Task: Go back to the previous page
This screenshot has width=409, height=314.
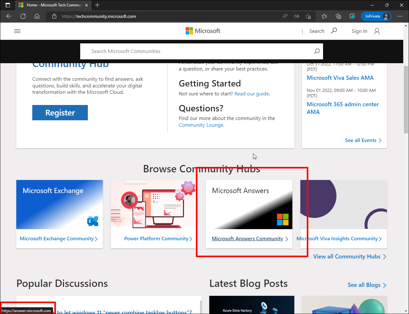Action: (9, 16)
